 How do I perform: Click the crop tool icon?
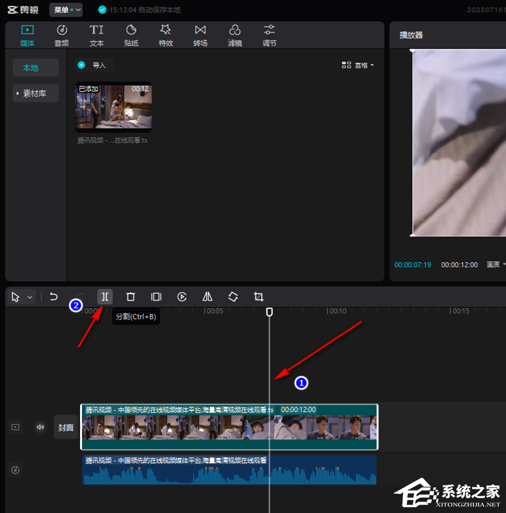point(259,297)
